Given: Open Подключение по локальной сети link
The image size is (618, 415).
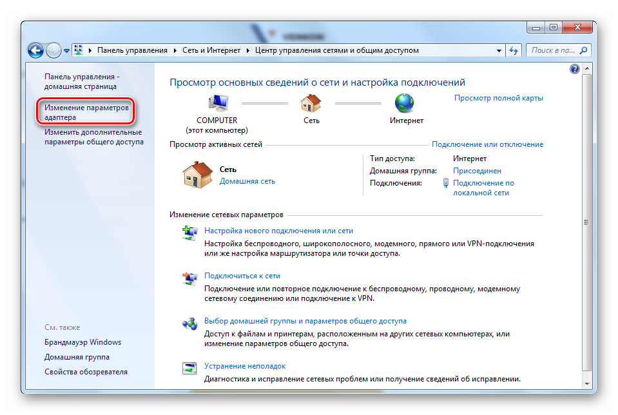Looking at the screenshot, I should (x=483, y=188).
